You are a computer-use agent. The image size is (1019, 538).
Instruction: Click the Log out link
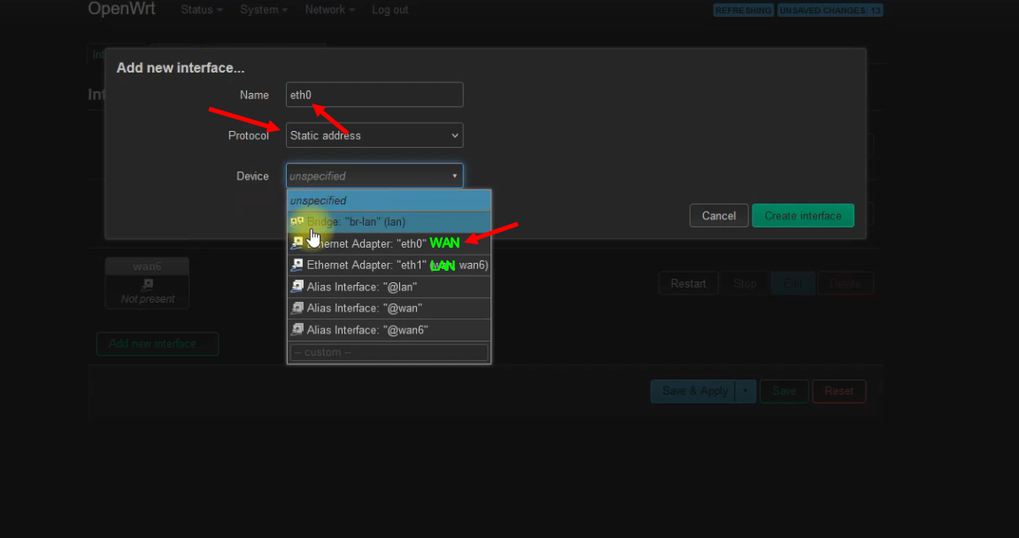pyautogui.click(x=390, y=10)
